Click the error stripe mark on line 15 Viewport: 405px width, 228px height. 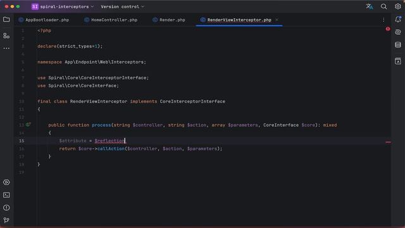click(388, 142)
